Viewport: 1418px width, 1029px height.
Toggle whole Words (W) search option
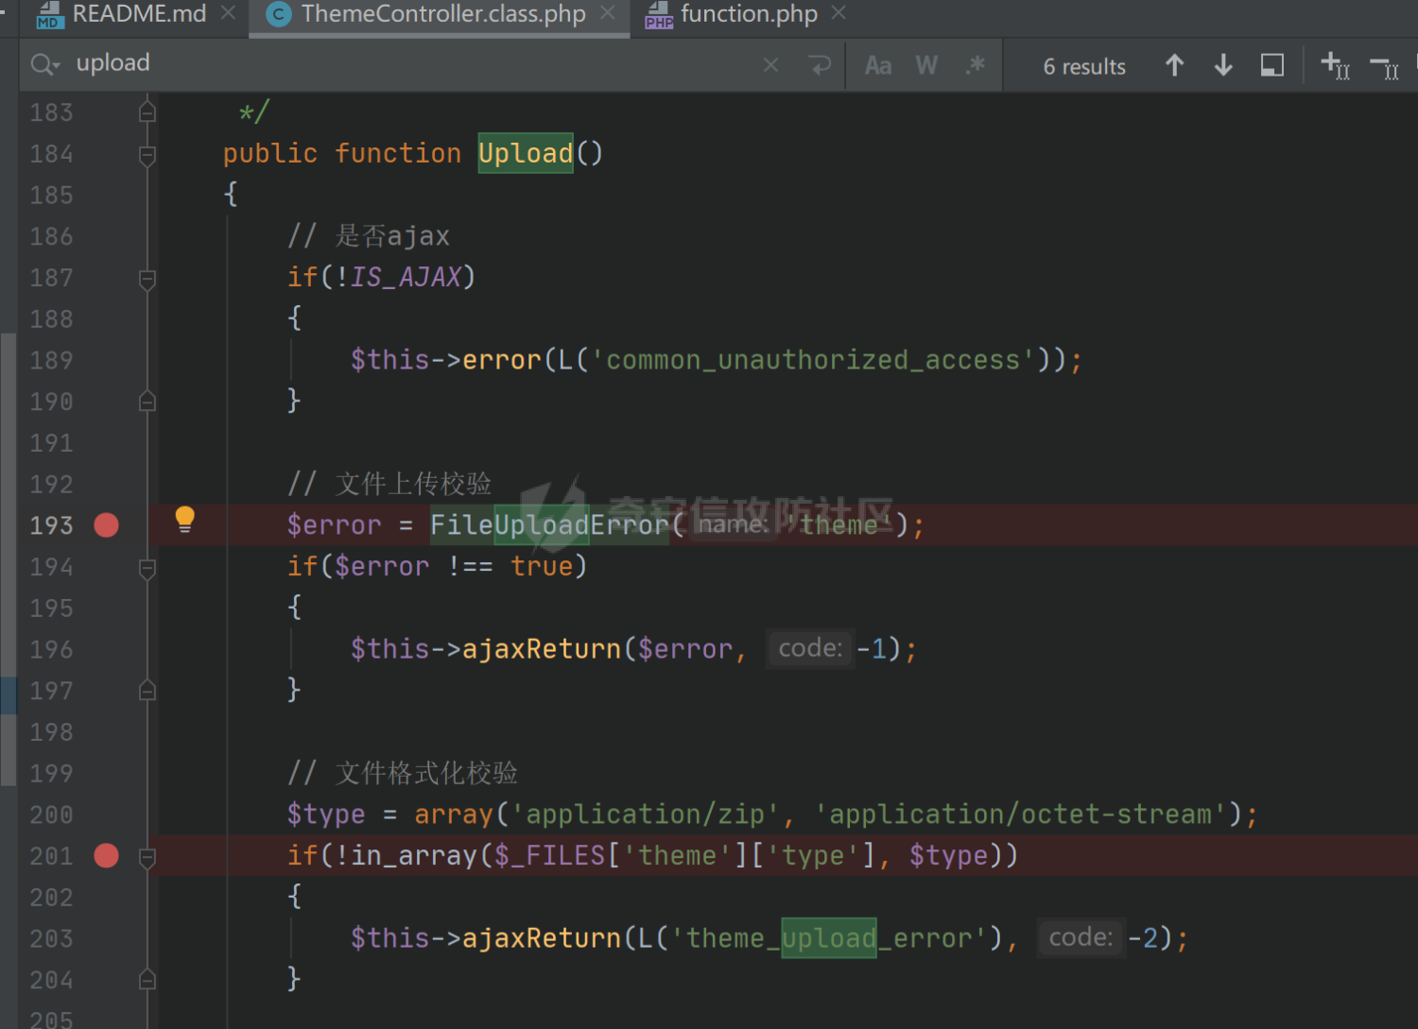point(926,65)
